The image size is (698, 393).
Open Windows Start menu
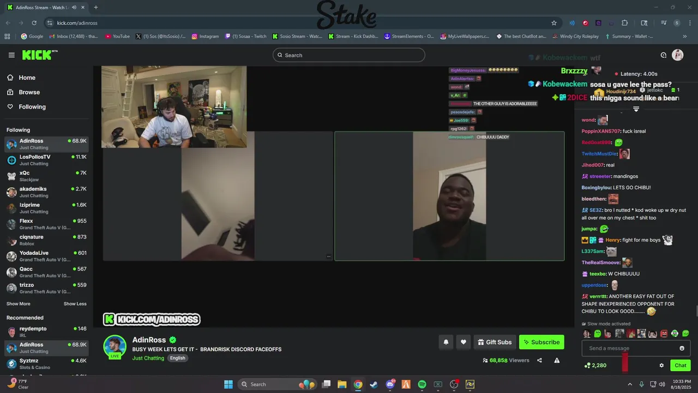pyautogui.click(x=228, y=384)
